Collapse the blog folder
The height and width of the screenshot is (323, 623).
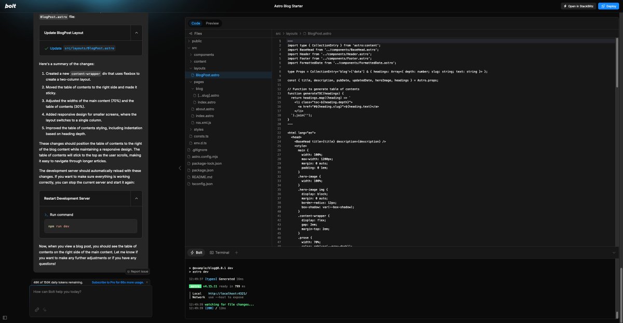pyautogui.click(x=229, y=89)
